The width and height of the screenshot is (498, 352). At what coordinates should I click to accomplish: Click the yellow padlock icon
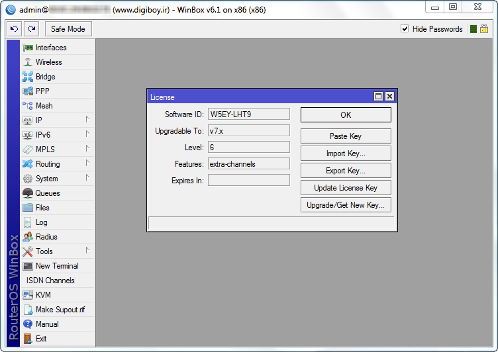tap(484, 28)
